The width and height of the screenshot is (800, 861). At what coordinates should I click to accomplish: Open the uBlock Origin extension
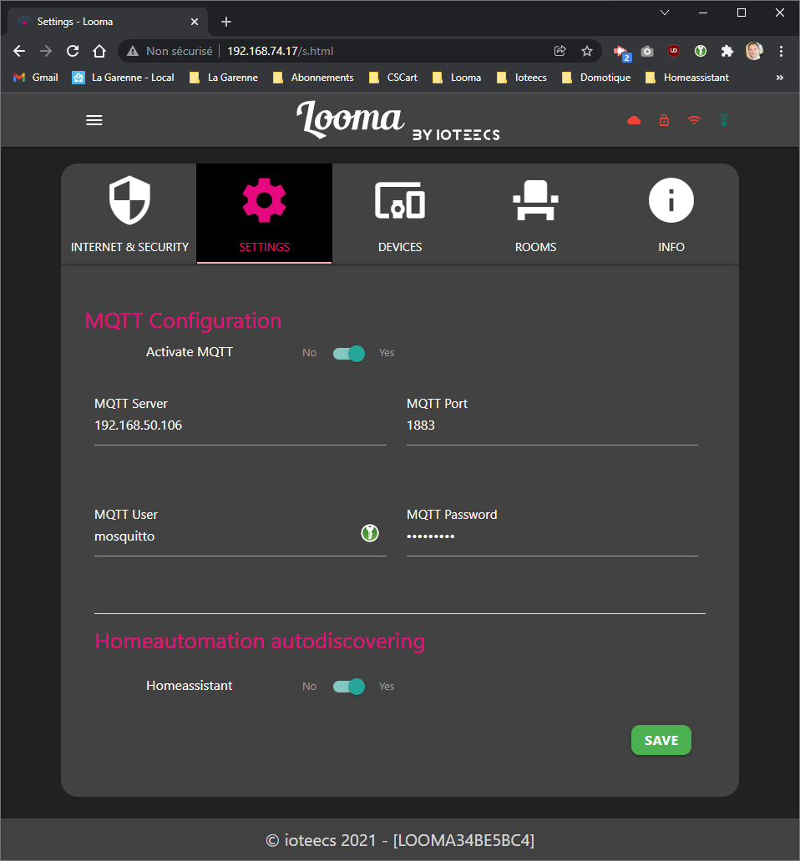tap(674, 51)
